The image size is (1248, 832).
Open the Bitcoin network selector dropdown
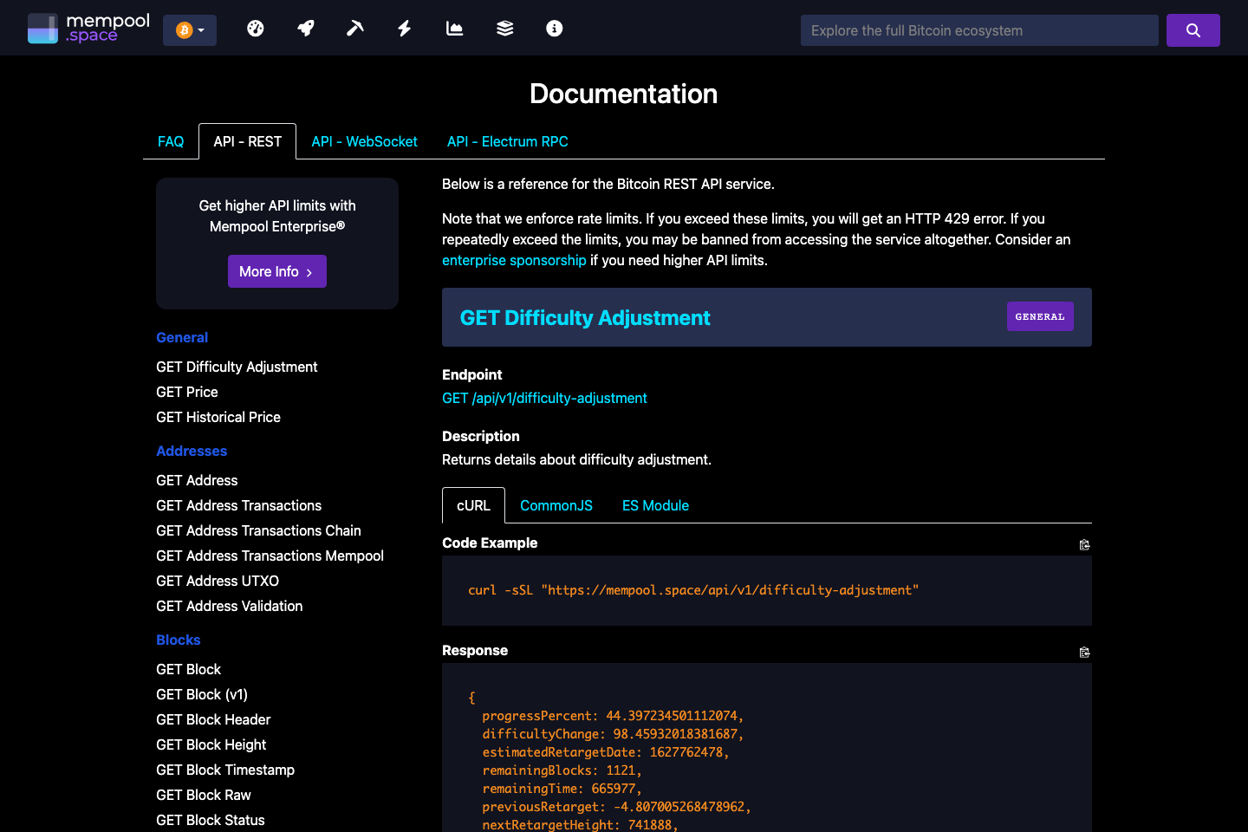190,29
